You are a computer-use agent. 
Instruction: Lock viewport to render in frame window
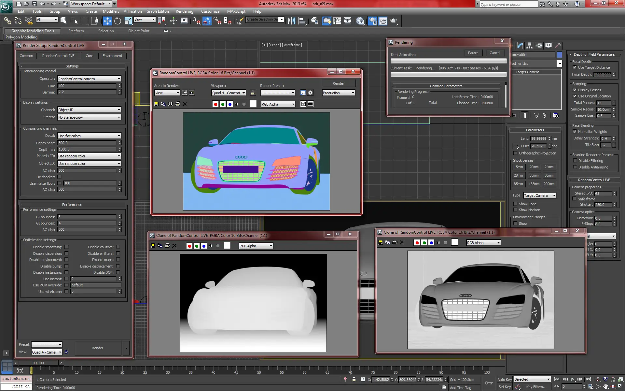[x=253, y=93]
